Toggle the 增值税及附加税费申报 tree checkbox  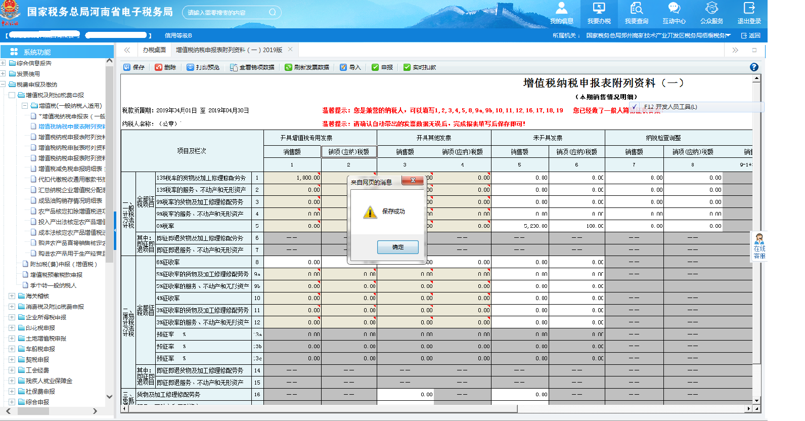click(12, 95)
